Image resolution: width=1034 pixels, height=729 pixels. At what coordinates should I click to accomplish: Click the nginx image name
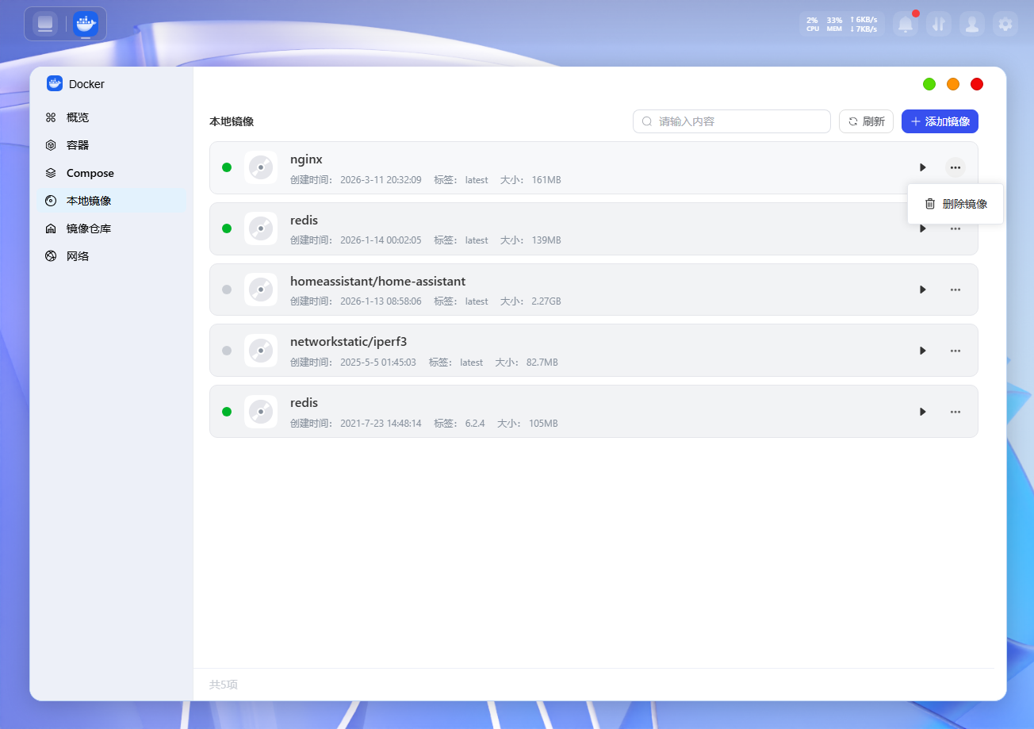[306, 159]
